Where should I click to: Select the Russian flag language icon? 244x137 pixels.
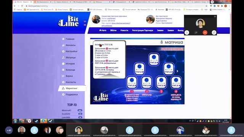click(85, 22)
